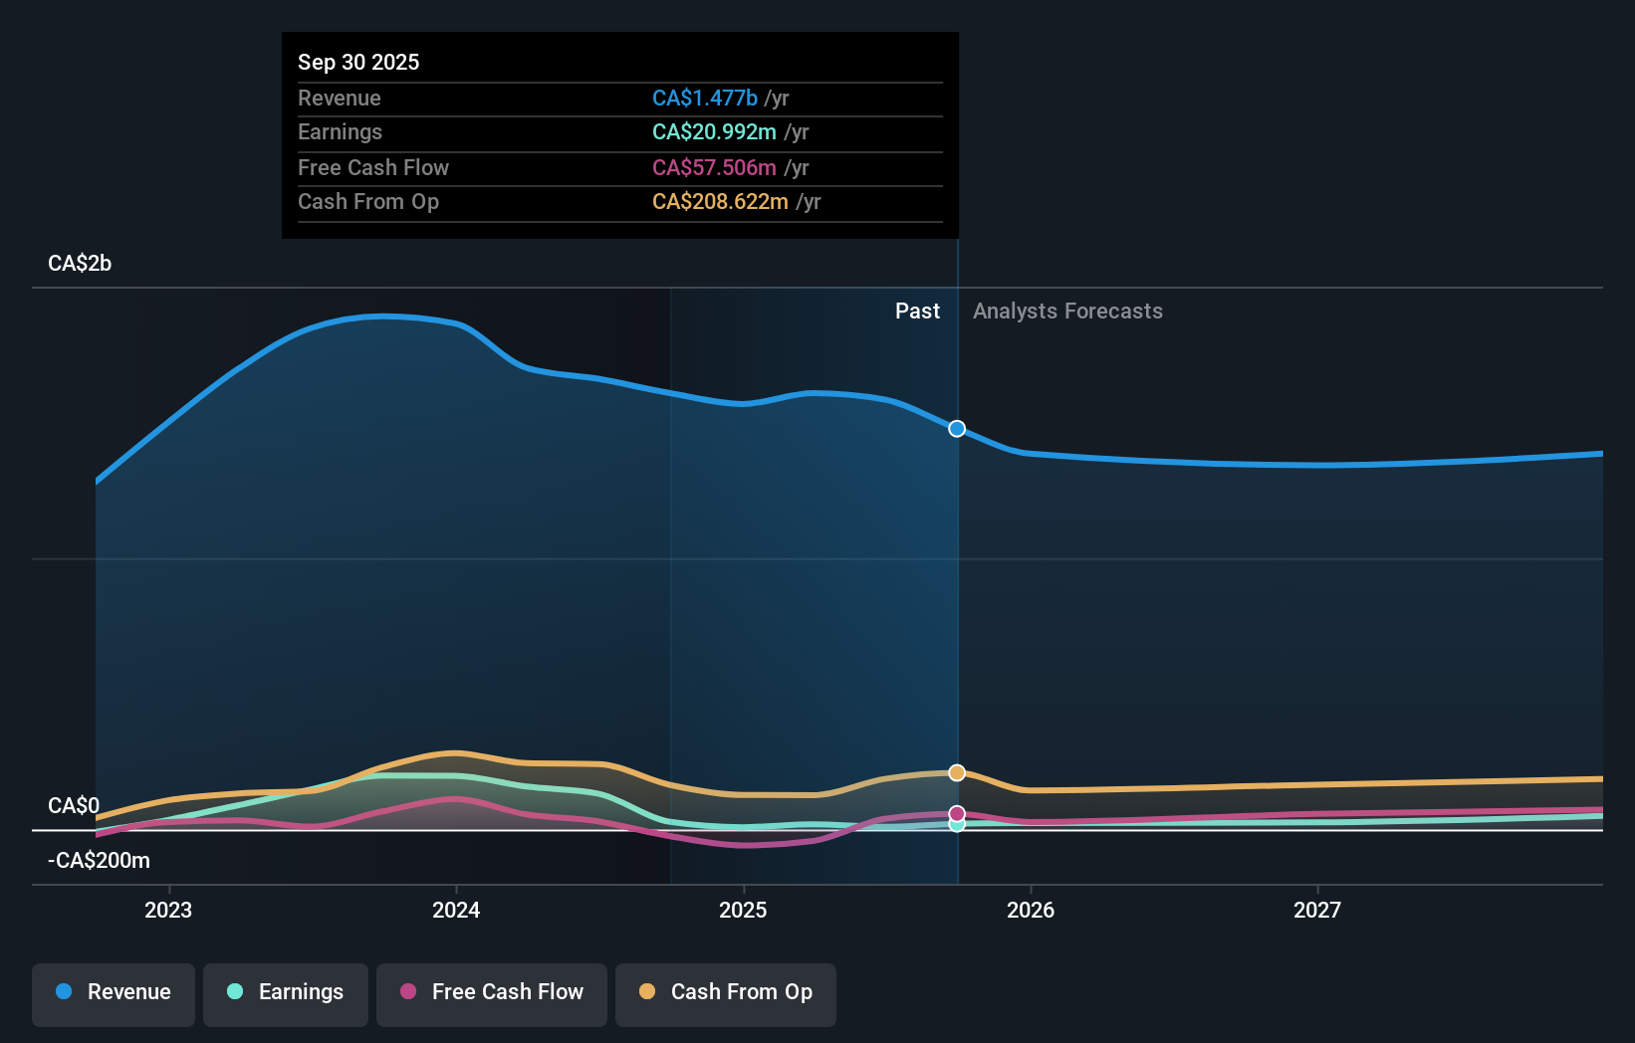
Task: Click the pink Free Cash Flow color swatch
Action: click(x=409, y=992)
